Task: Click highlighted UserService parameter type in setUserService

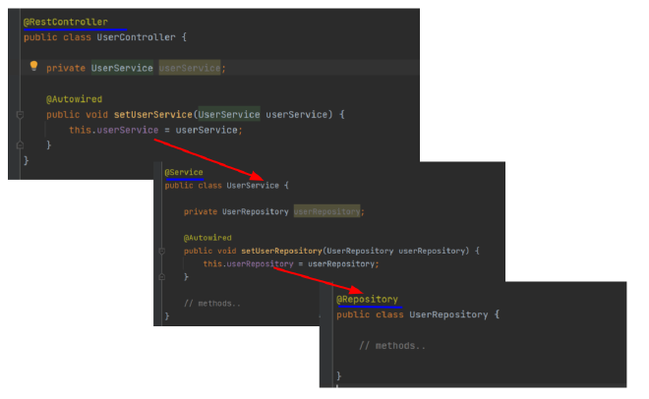Action: click(229, 115)
